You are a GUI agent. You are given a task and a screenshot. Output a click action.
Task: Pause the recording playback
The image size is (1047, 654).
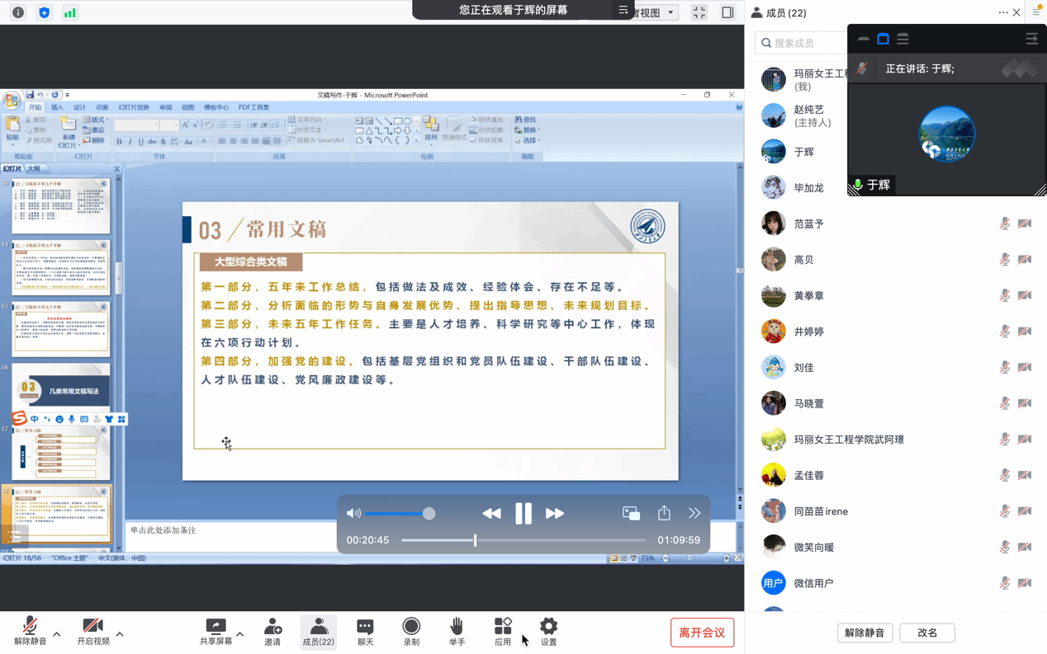[523, 514]
